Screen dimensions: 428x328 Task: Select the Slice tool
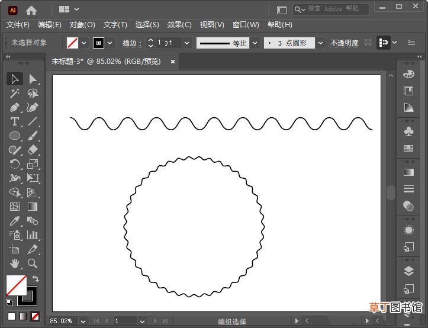pos(33,249)
